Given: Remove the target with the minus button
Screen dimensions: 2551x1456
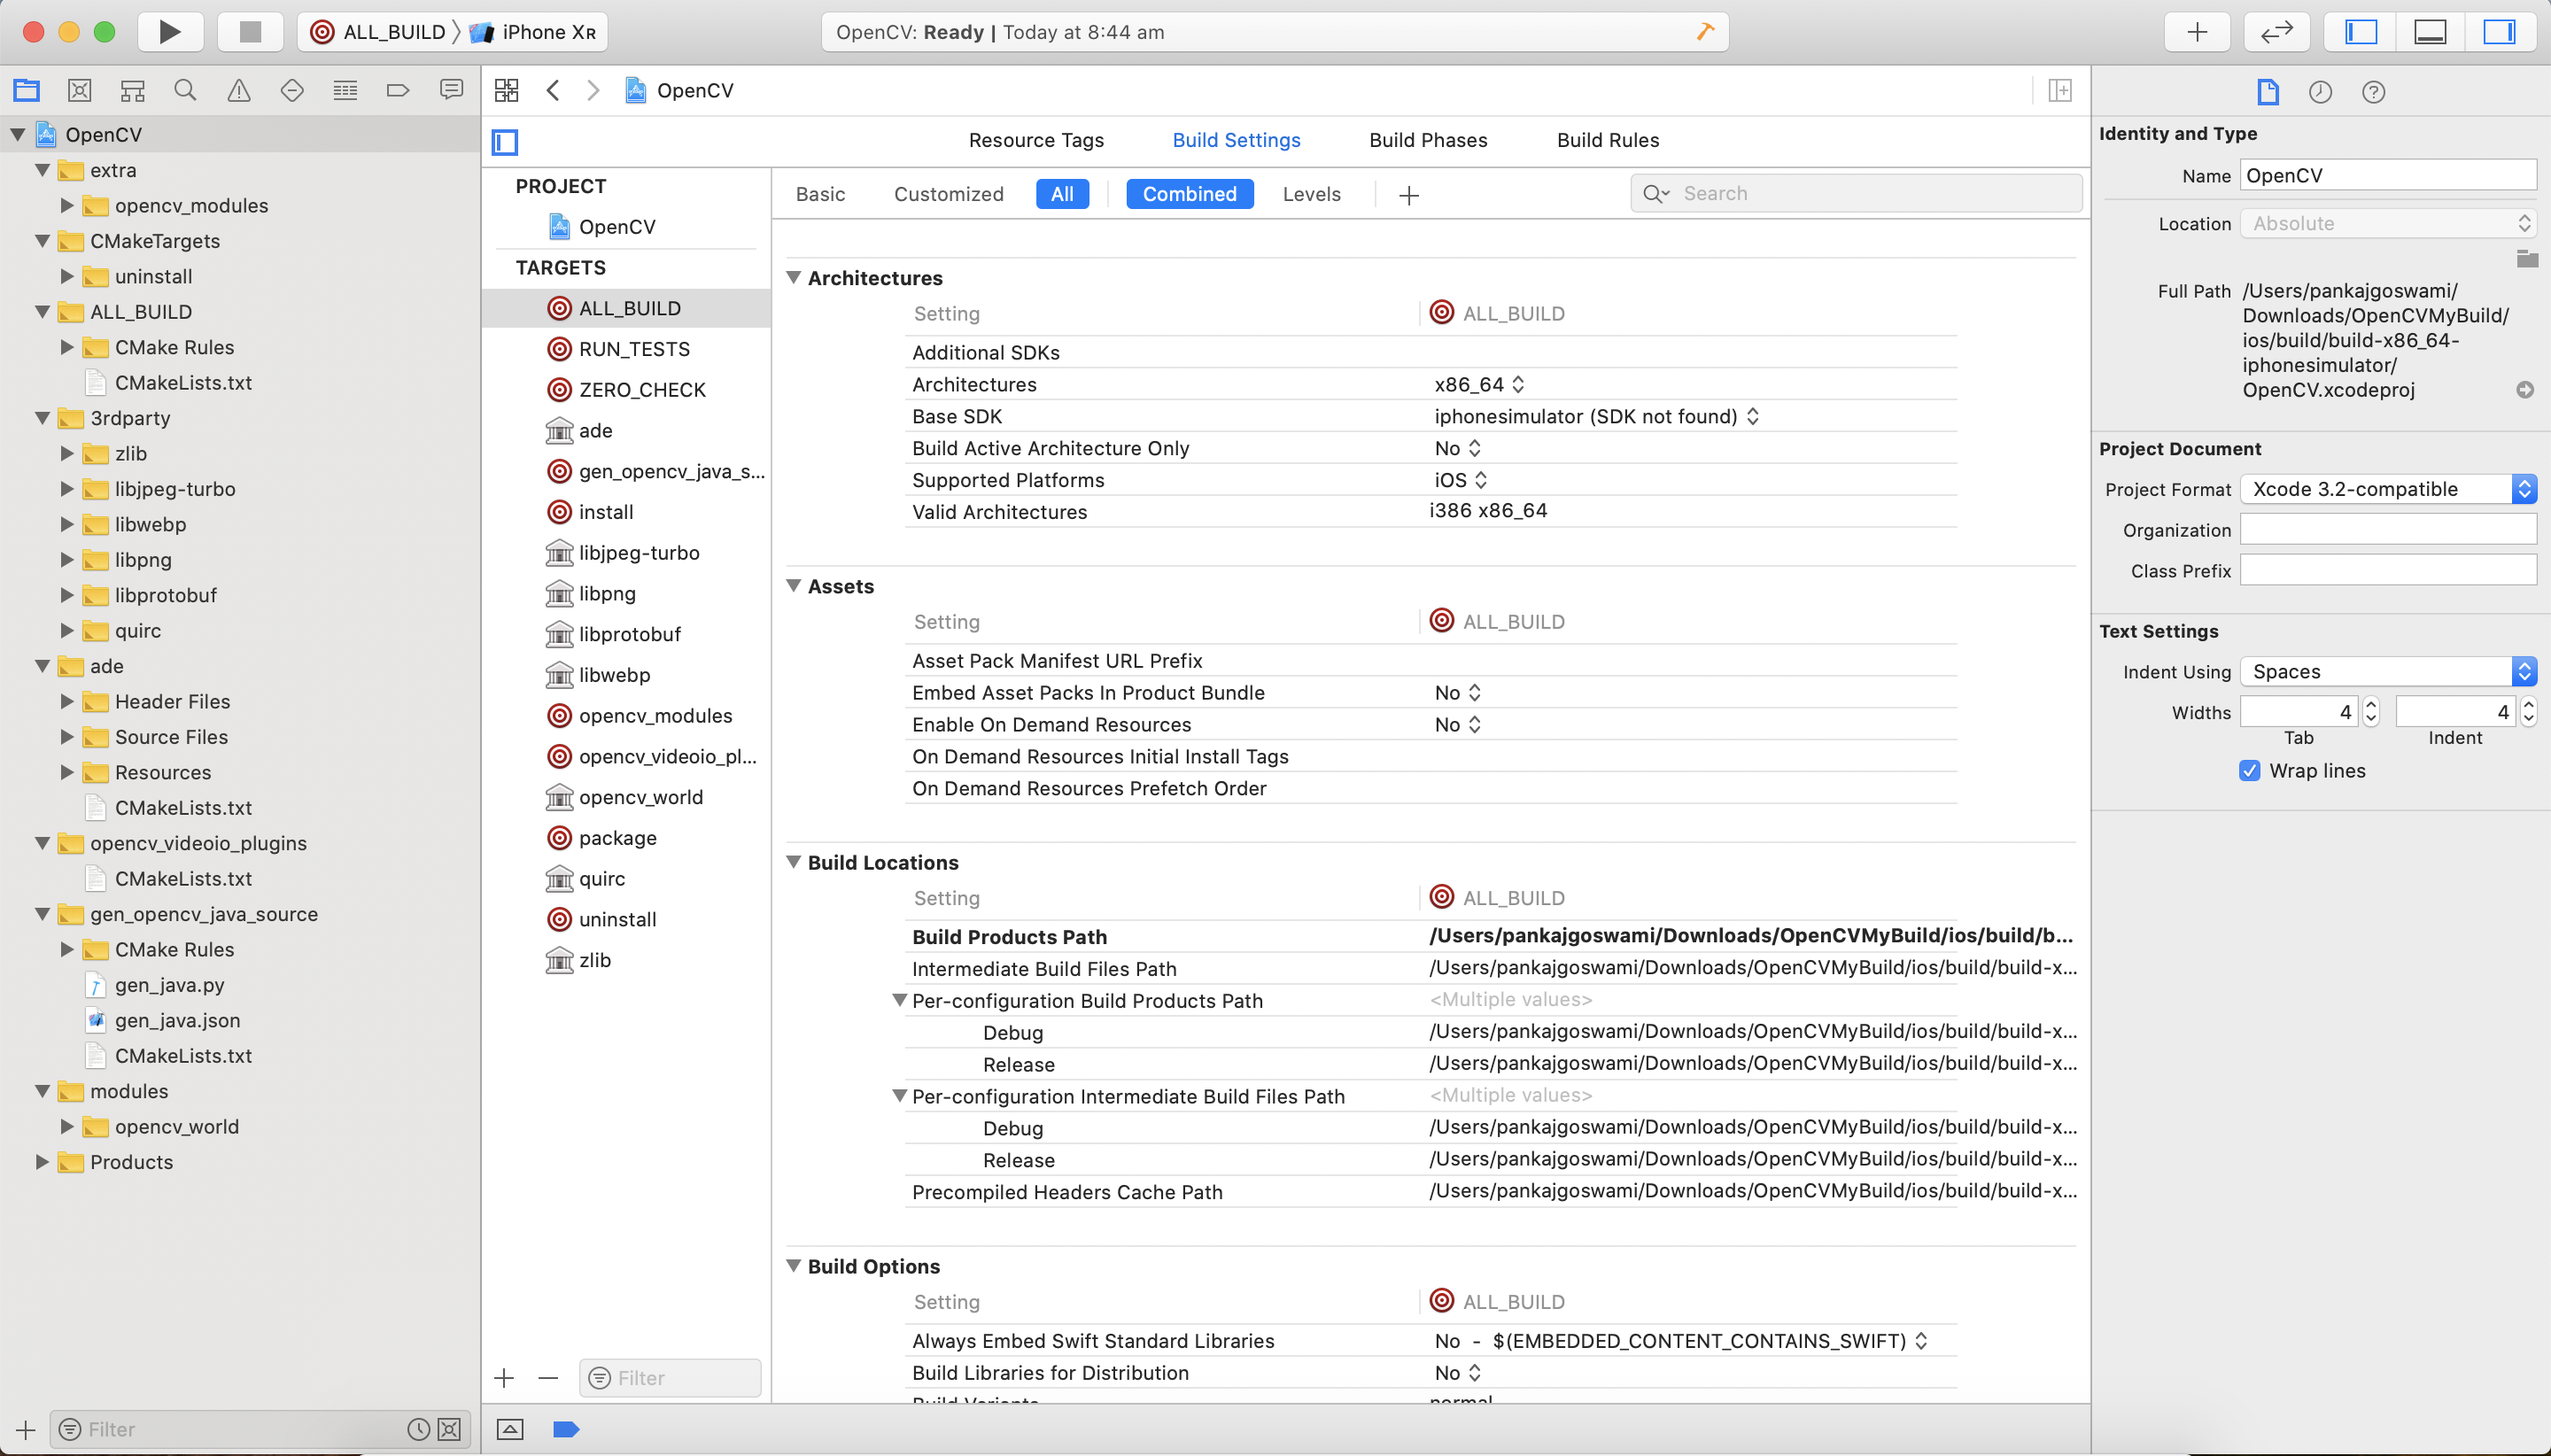Looking at the screenshot, I should 548,1378.
